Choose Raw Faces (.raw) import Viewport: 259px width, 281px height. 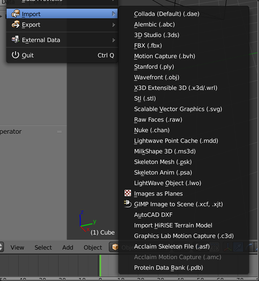click(x=184, y=120)
